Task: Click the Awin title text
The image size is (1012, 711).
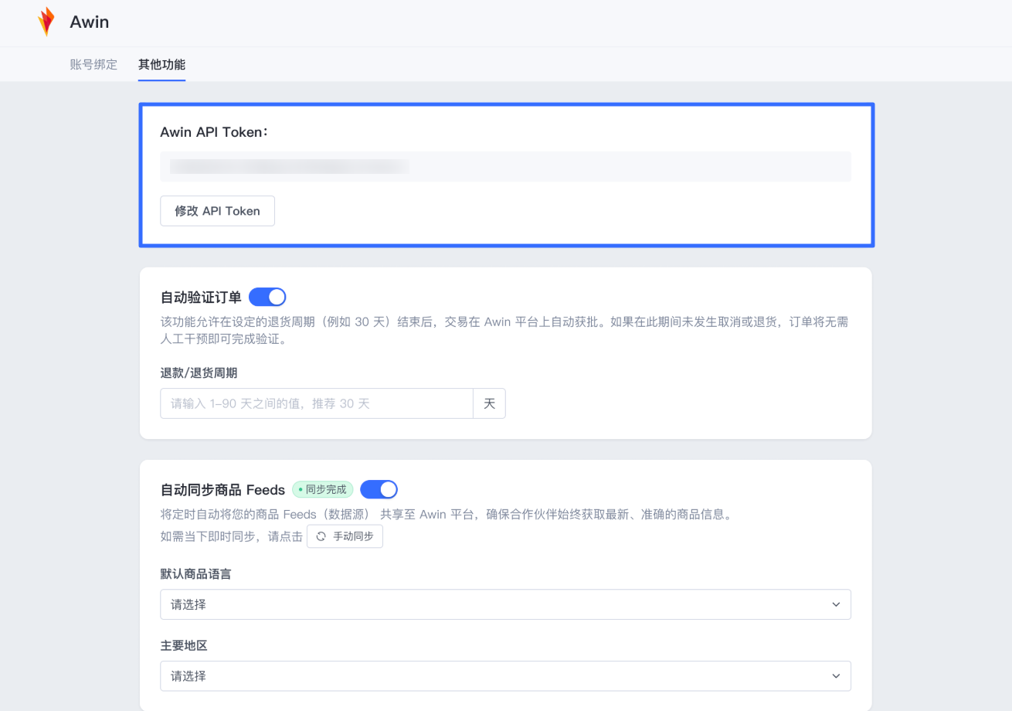Action: pos(90,22)
